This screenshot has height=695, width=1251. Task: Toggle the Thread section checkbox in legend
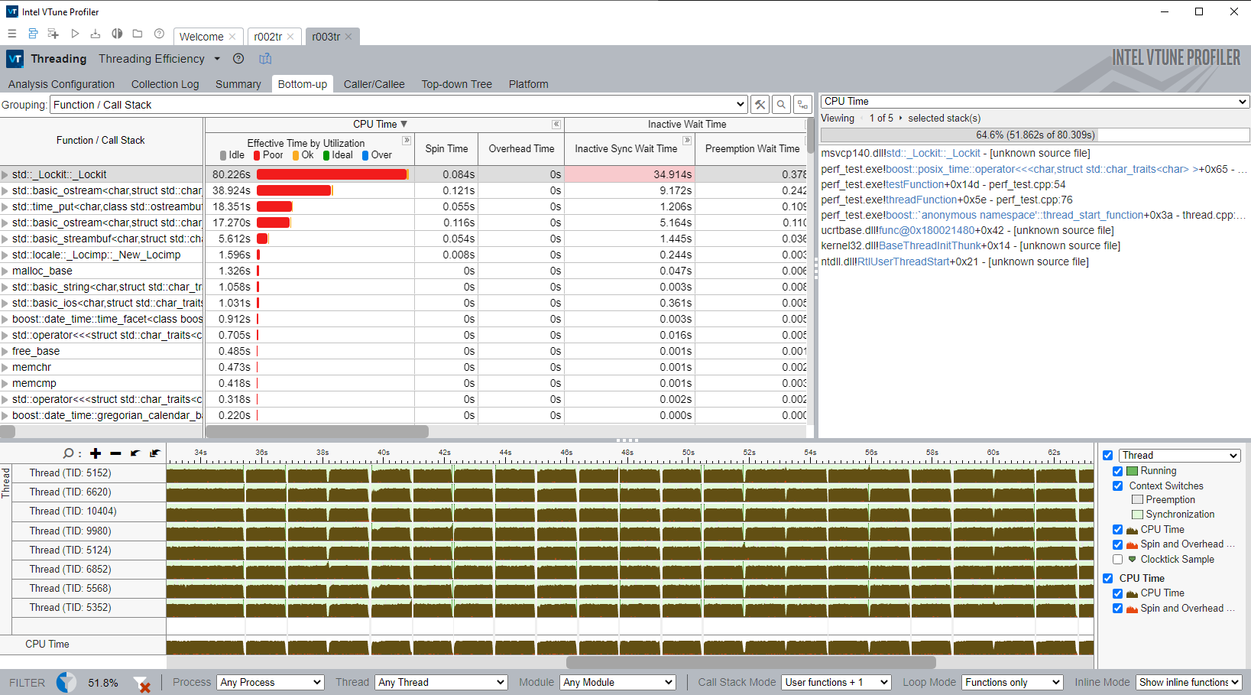[1108, 455]
